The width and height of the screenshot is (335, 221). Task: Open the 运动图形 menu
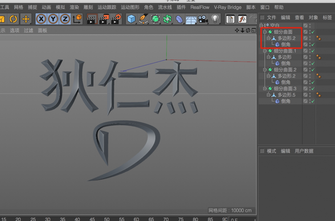[x=130, y=7]
